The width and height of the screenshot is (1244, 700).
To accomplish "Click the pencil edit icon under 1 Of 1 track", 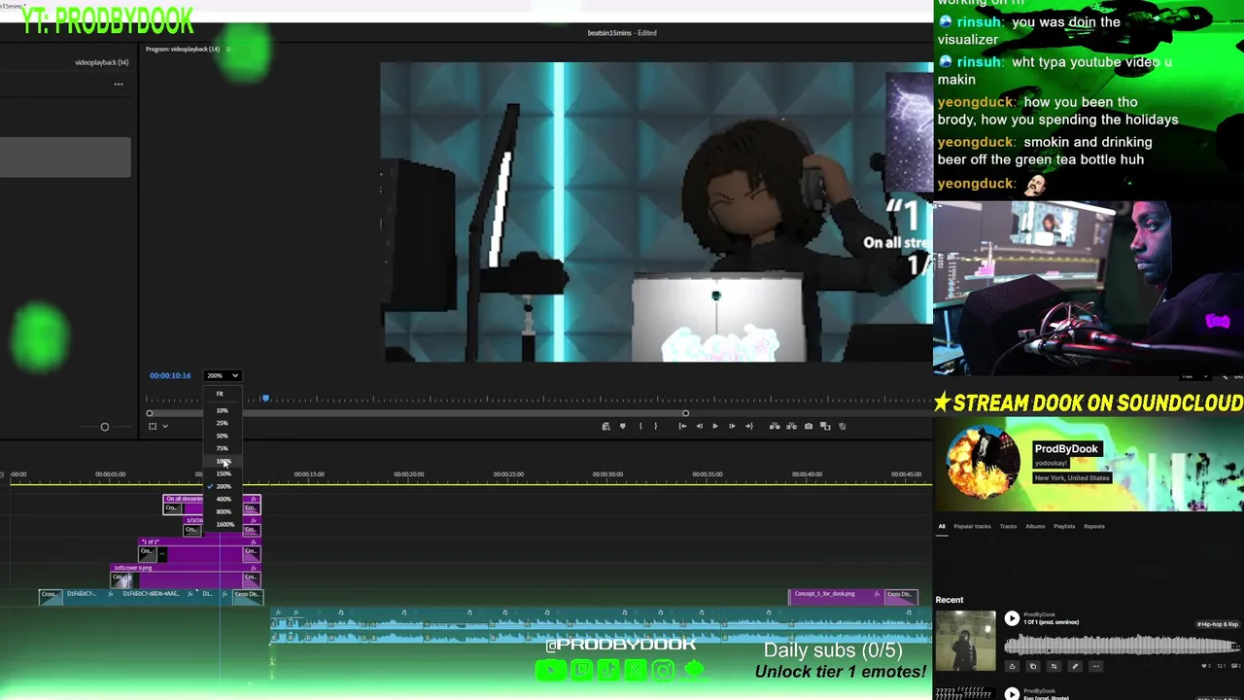I will pyautogui.click(x=1075, y=666).
